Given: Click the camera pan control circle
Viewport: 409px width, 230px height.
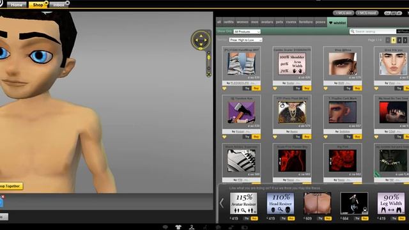Looking at the screenshot, I should click(201, 40).
